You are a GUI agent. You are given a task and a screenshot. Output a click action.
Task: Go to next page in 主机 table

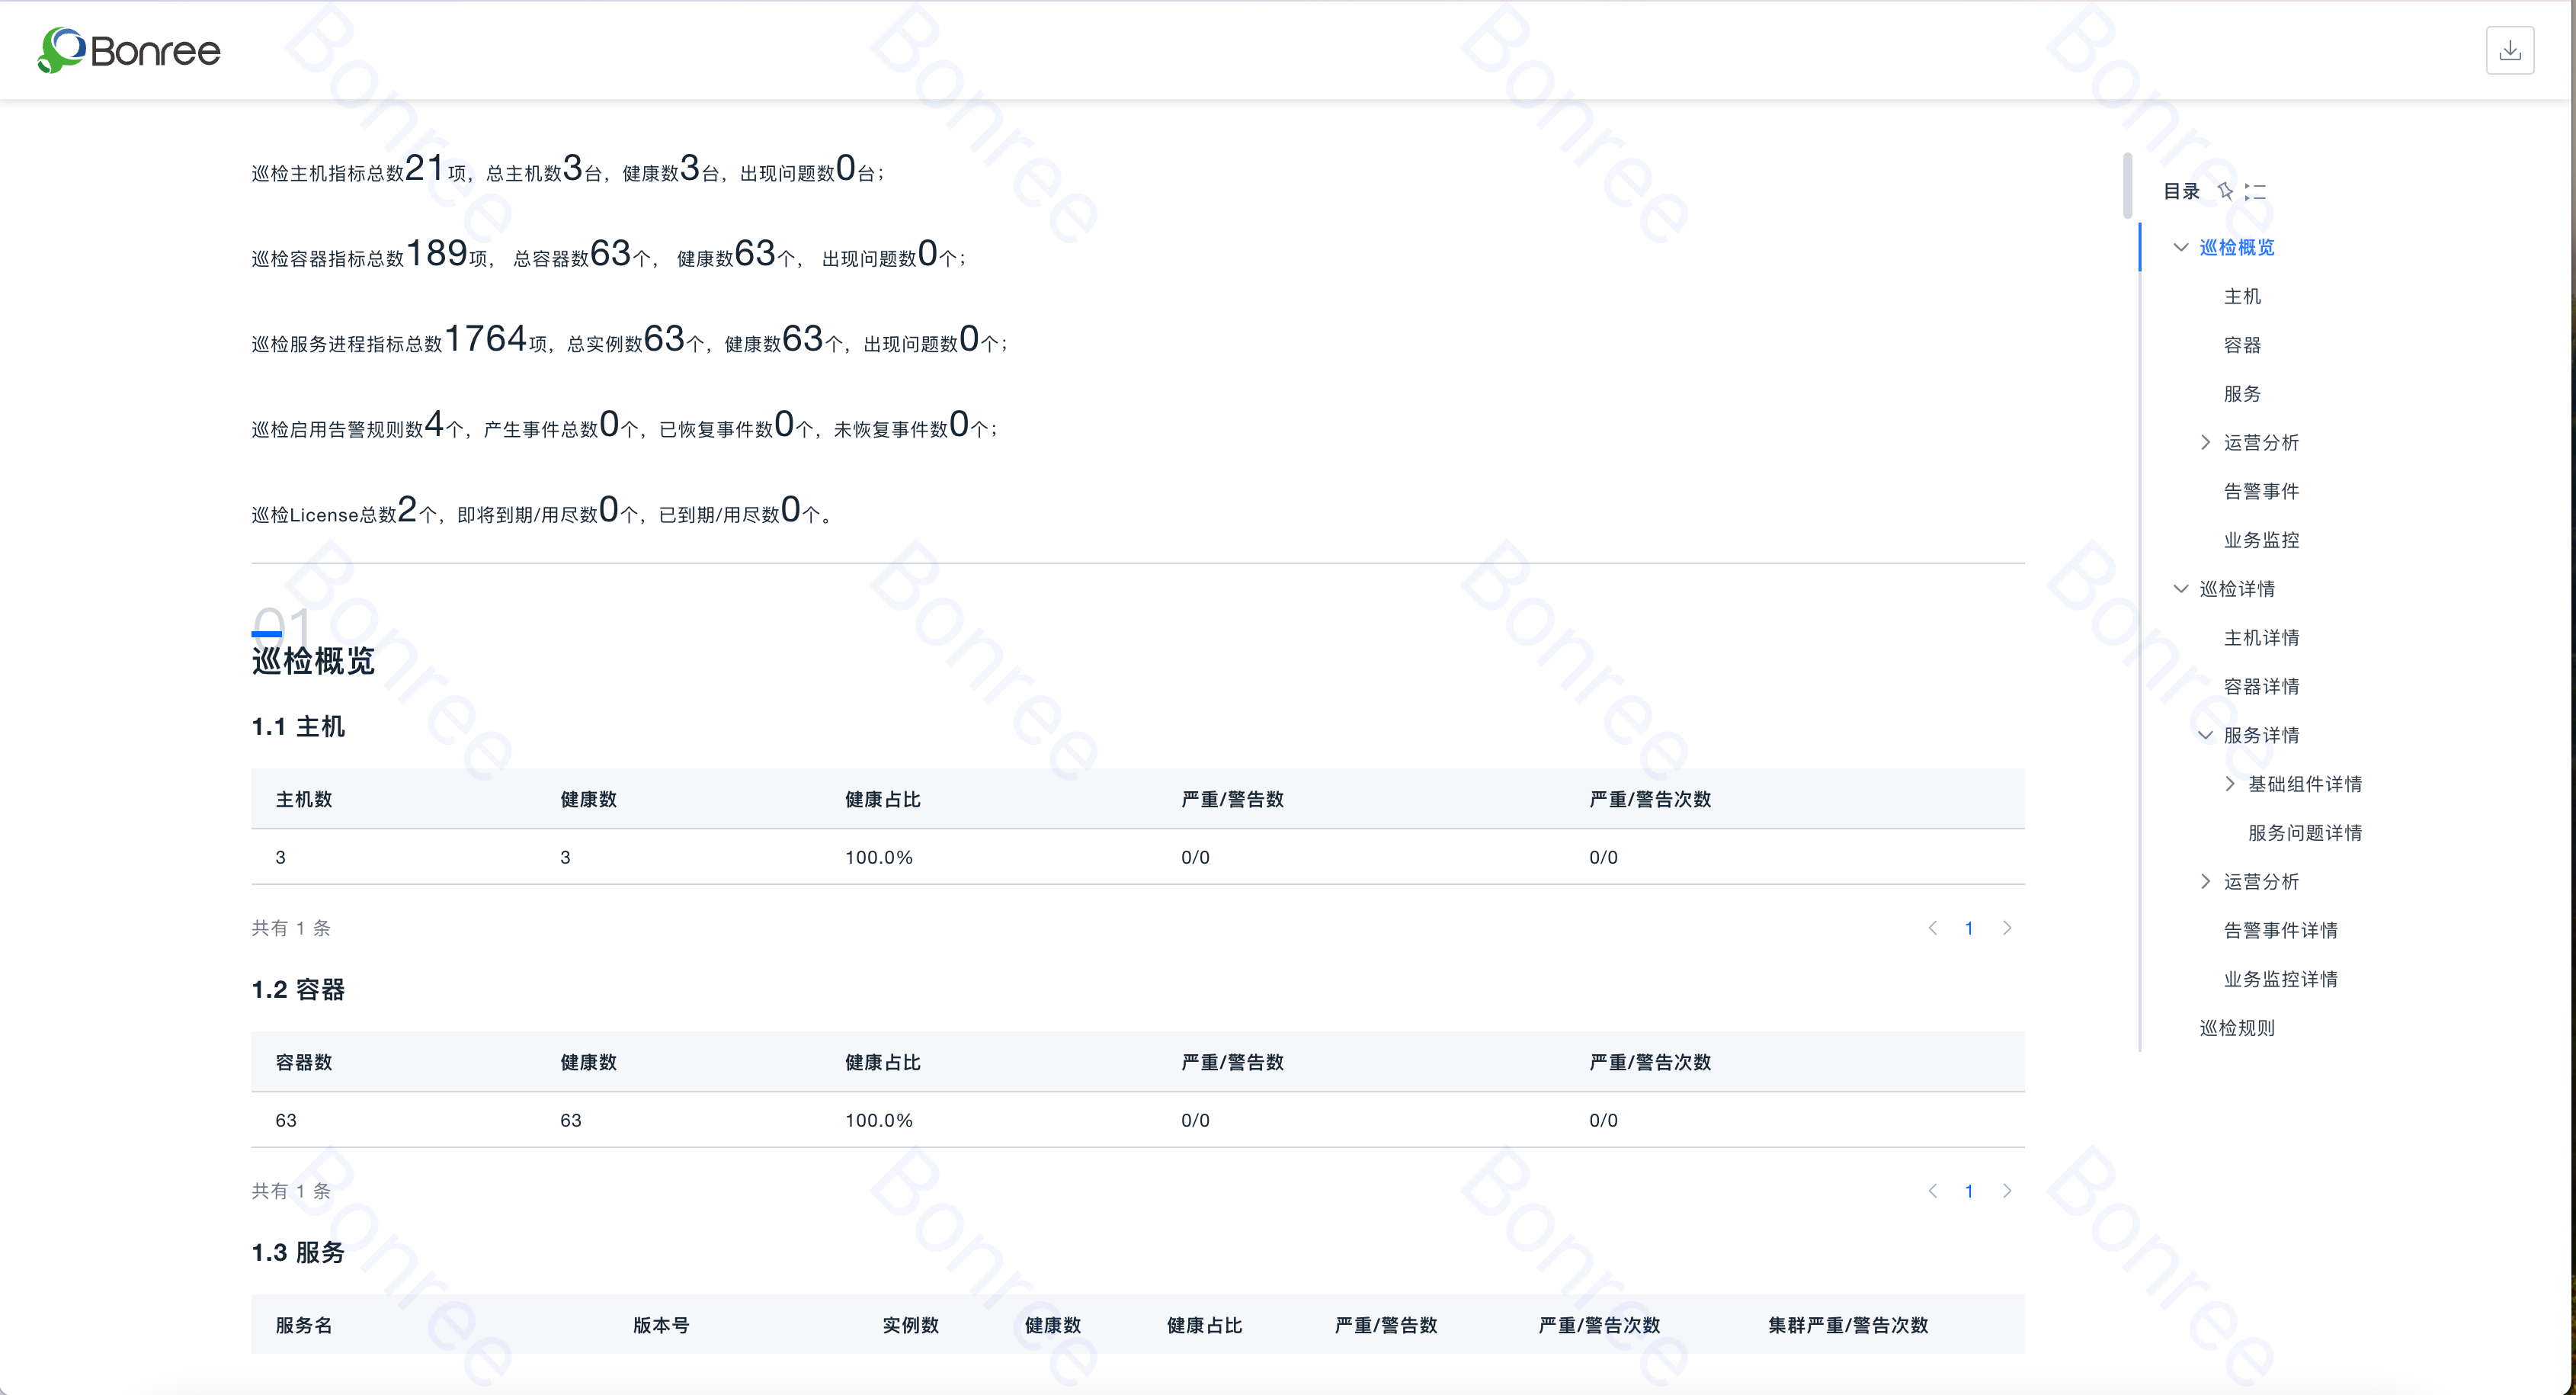(2006, 928)
